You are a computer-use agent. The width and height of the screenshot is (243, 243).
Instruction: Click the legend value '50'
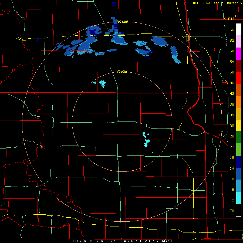pos(232,72)
